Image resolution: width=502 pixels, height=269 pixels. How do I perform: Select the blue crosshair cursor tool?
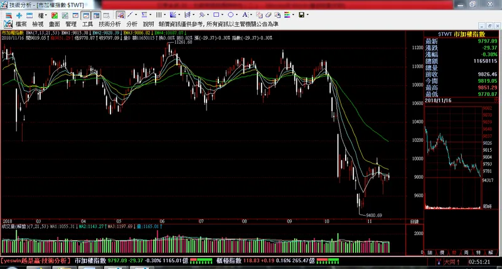pyautogui.click(x=19, y=15)
